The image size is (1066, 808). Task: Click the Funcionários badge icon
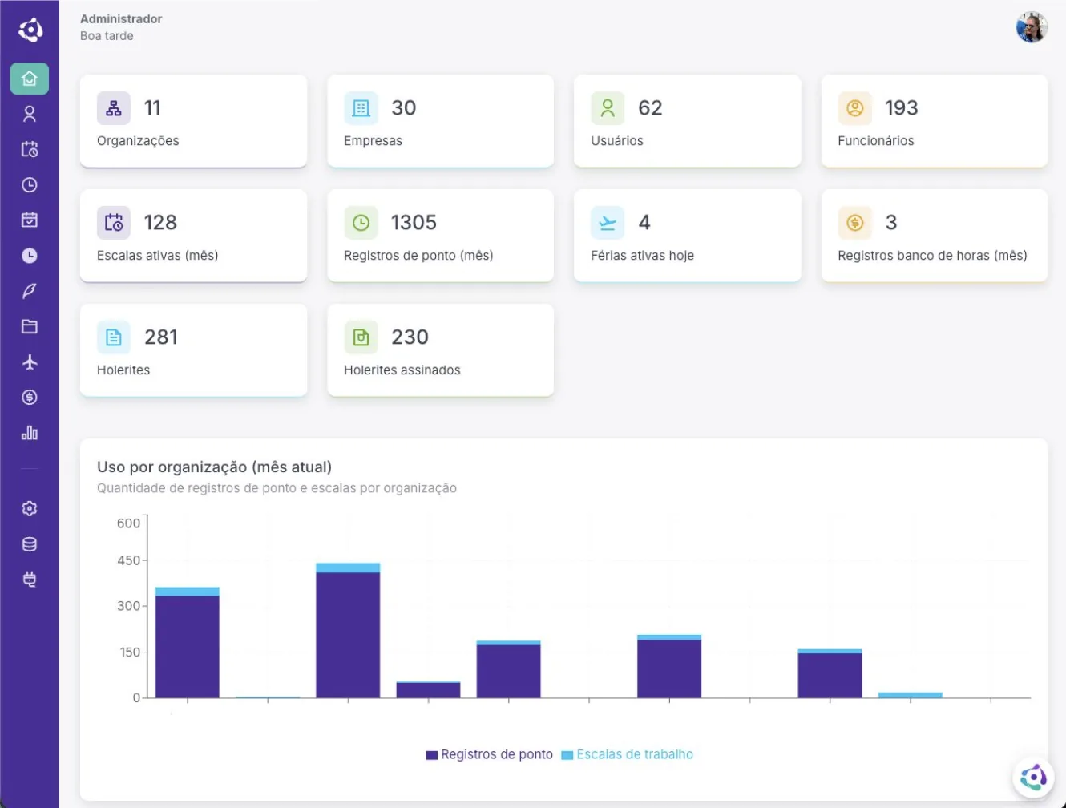pos(854,108)
